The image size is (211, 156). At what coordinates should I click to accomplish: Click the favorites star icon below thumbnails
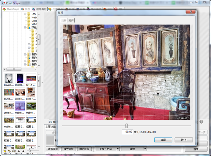pyautogui.click(x=5, y=151)
